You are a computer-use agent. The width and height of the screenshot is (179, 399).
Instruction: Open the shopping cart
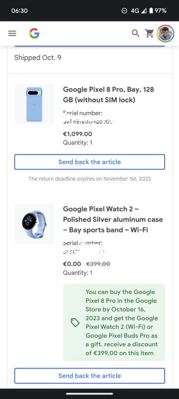click(x=149, y=33)
